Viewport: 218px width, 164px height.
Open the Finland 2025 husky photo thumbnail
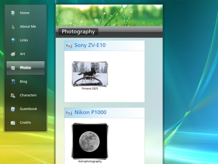pos(90,74)
